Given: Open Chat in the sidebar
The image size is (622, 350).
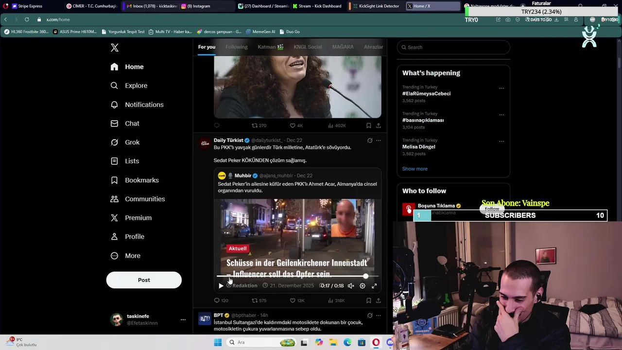Looking at the screenshot, I should [125, 123].
